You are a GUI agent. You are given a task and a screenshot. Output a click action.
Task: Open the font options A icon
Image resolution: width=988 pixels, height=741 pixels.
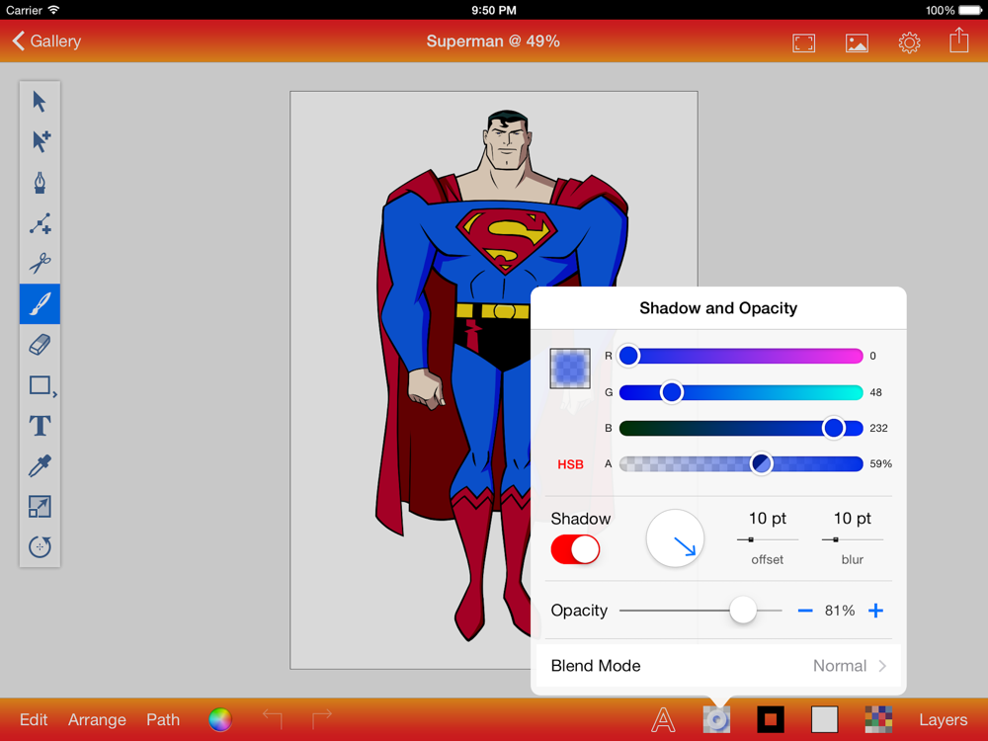click(663, 719)
